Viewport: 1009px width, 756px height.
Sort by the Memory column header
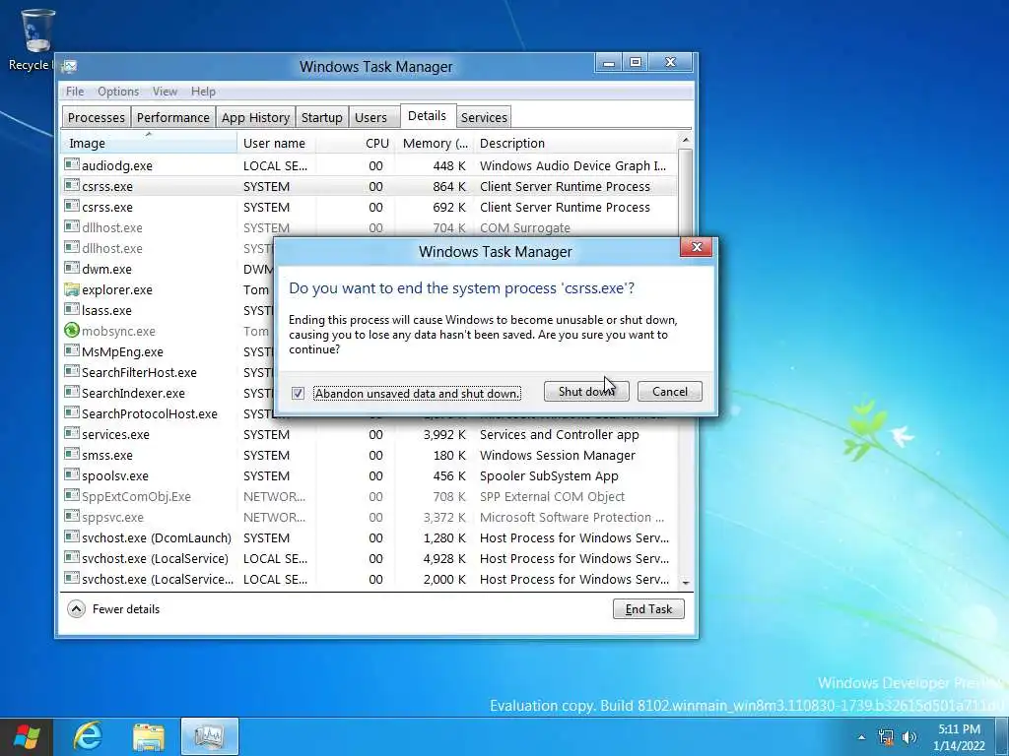[x=435, y=143]
